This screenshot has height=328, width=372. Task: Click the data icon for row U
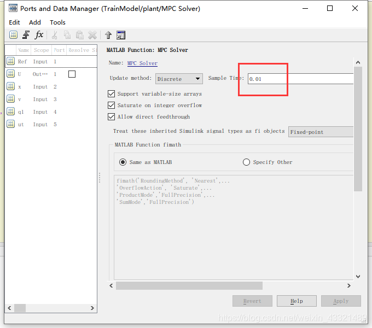(x=11, y=74)
